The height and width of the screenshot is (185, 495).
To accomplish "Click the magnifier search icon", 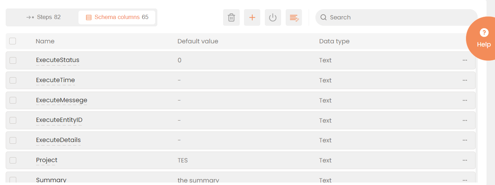I will coord(323,18).
